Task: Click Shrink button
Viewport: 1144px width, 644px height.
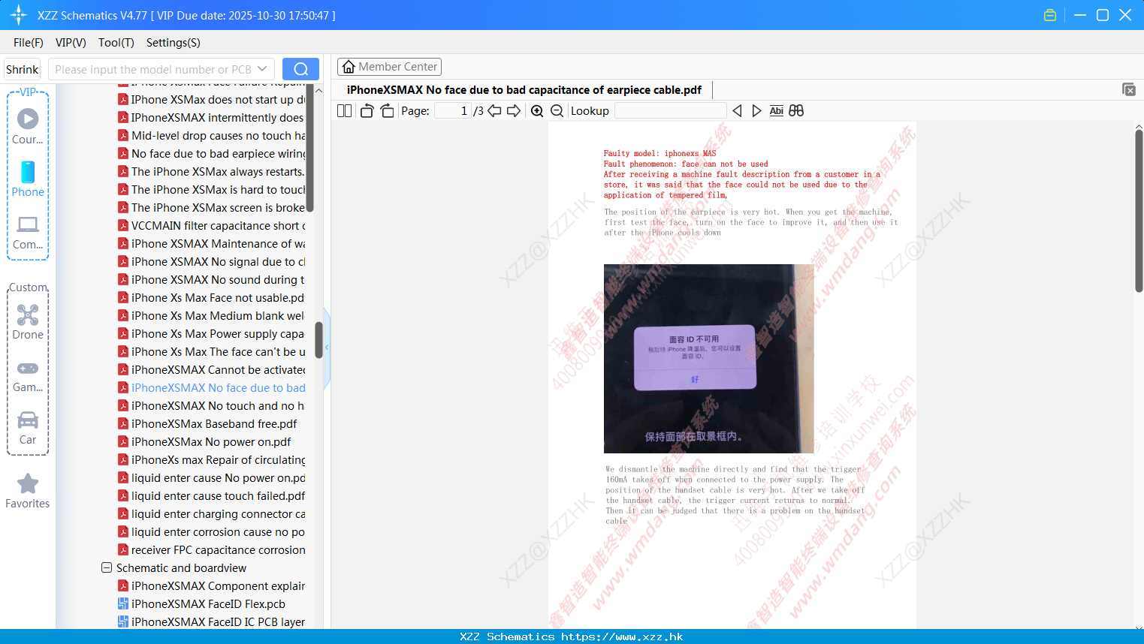Action: [x=23, y=69]
